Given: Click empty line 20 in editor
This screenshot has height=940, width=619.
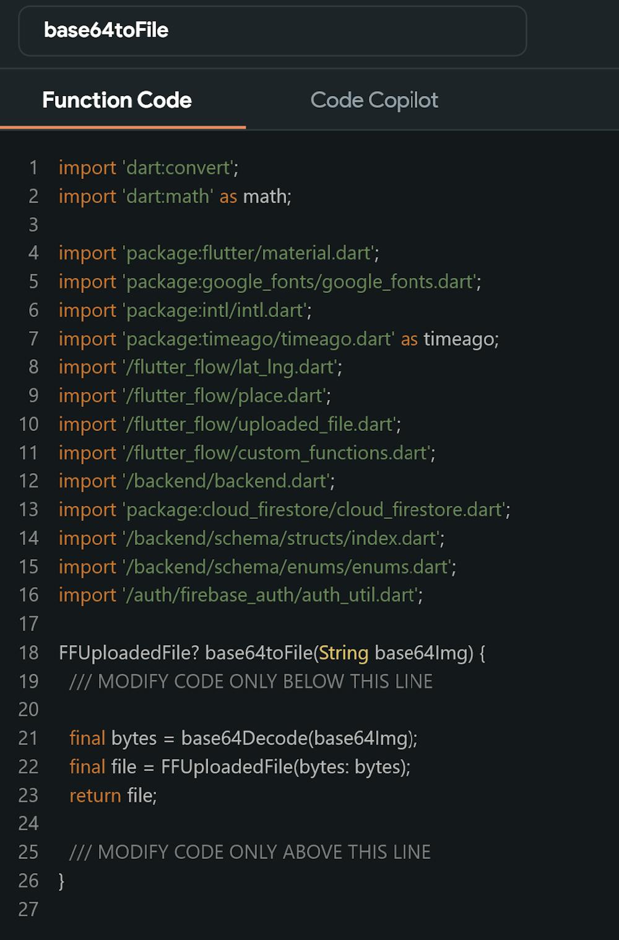Looking at the screenshot, I should 248,710.
